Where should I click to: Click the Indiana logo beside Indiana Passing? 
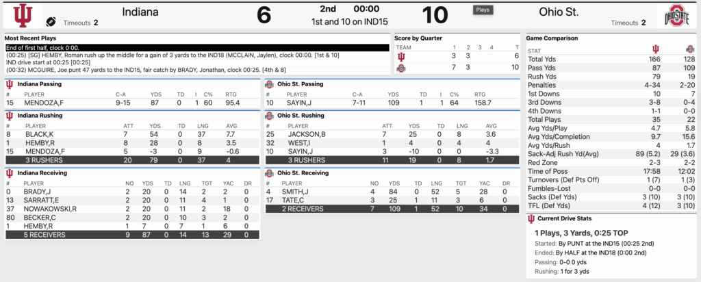click(x=10, y=84)
